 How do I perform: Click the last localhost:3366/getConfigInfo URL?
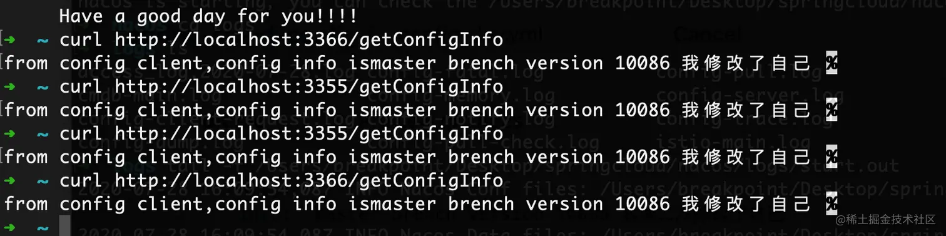(x=309, y=180)
